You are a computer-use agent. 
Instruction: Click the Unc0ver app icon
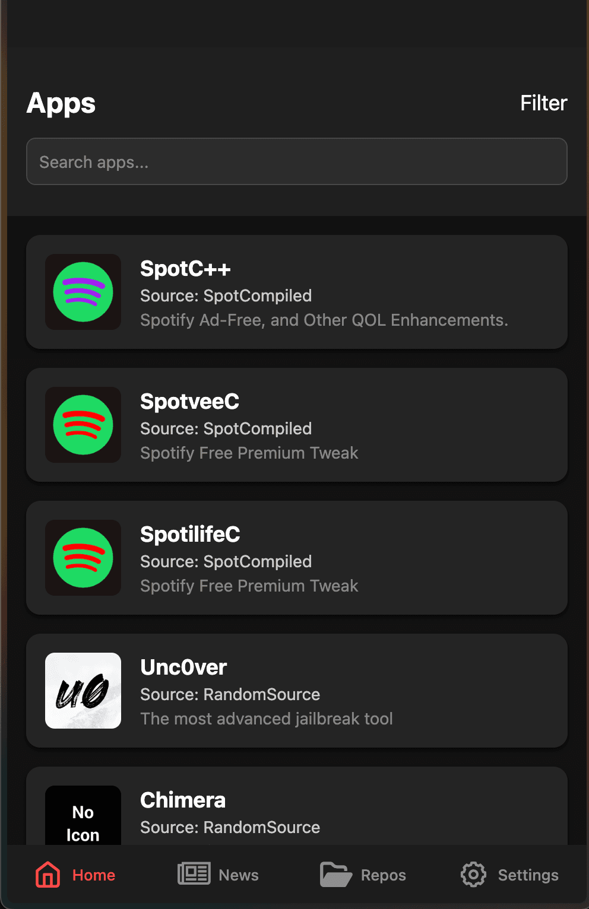83,691
